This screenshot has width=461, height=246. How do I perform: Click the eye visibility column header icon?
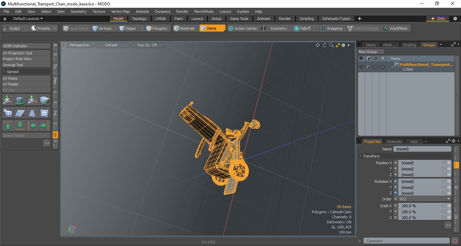tap(361, 58)
